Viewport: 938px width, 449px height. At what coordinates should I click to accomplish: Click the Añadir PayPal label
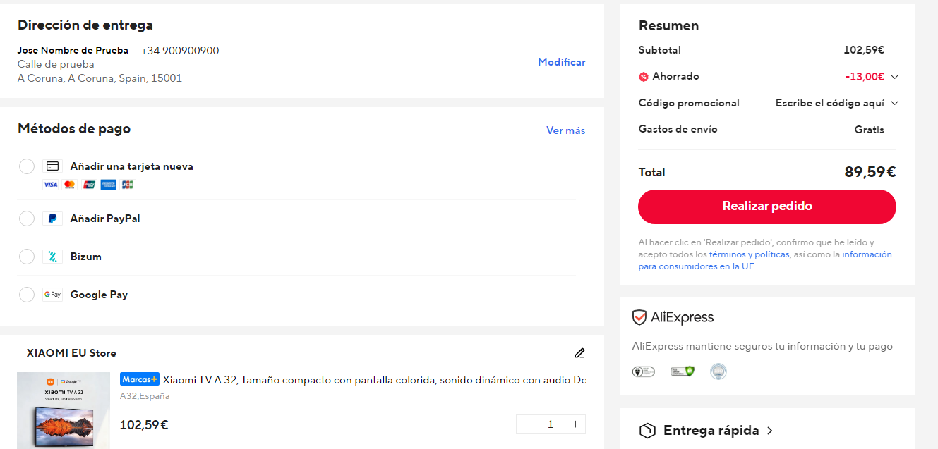pos(105,219)
